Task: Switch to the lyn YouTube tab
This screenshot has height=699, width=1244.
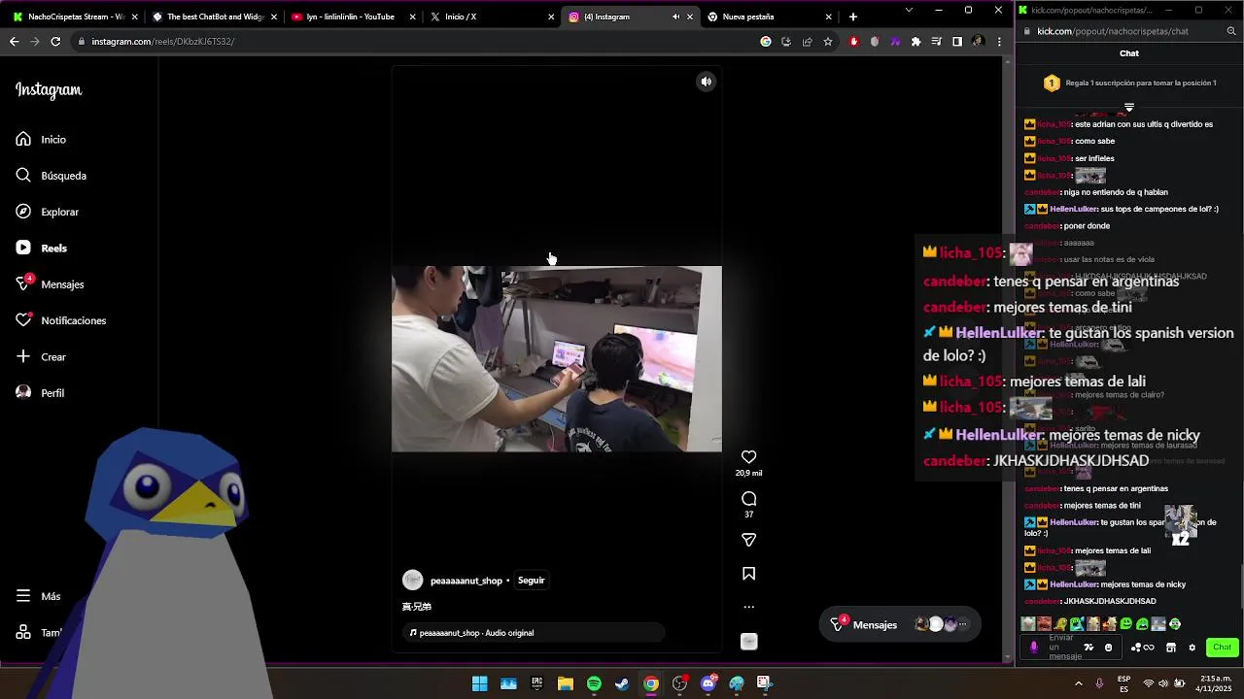Action: pyautogui.click(x=353, y=17)
